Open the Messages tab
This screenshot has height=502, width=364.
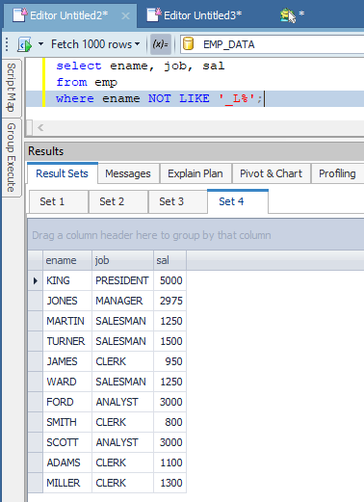[x=128, y=173]
